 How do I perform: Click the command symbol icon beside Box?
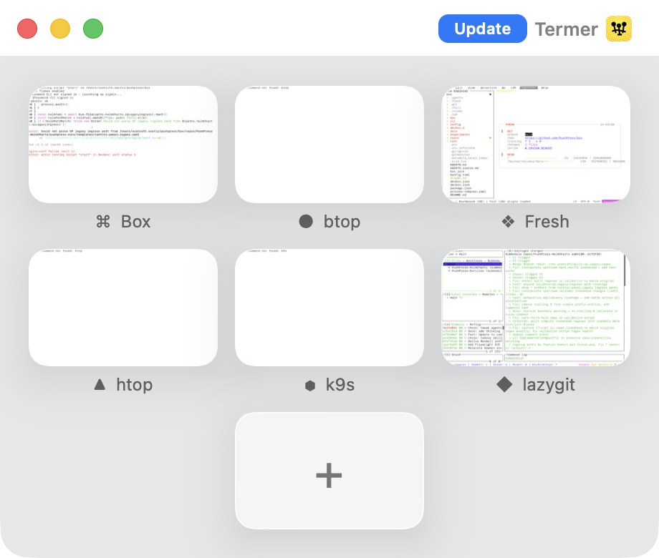pos(103,221)
